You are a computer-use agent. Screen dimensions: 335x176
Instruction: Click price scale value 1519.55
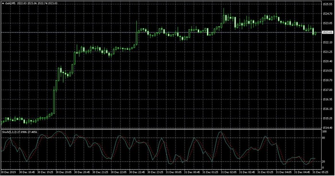(327, 71)
